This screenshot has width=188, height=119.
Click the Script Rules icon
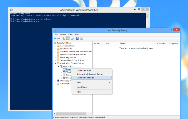pos(64,75)
